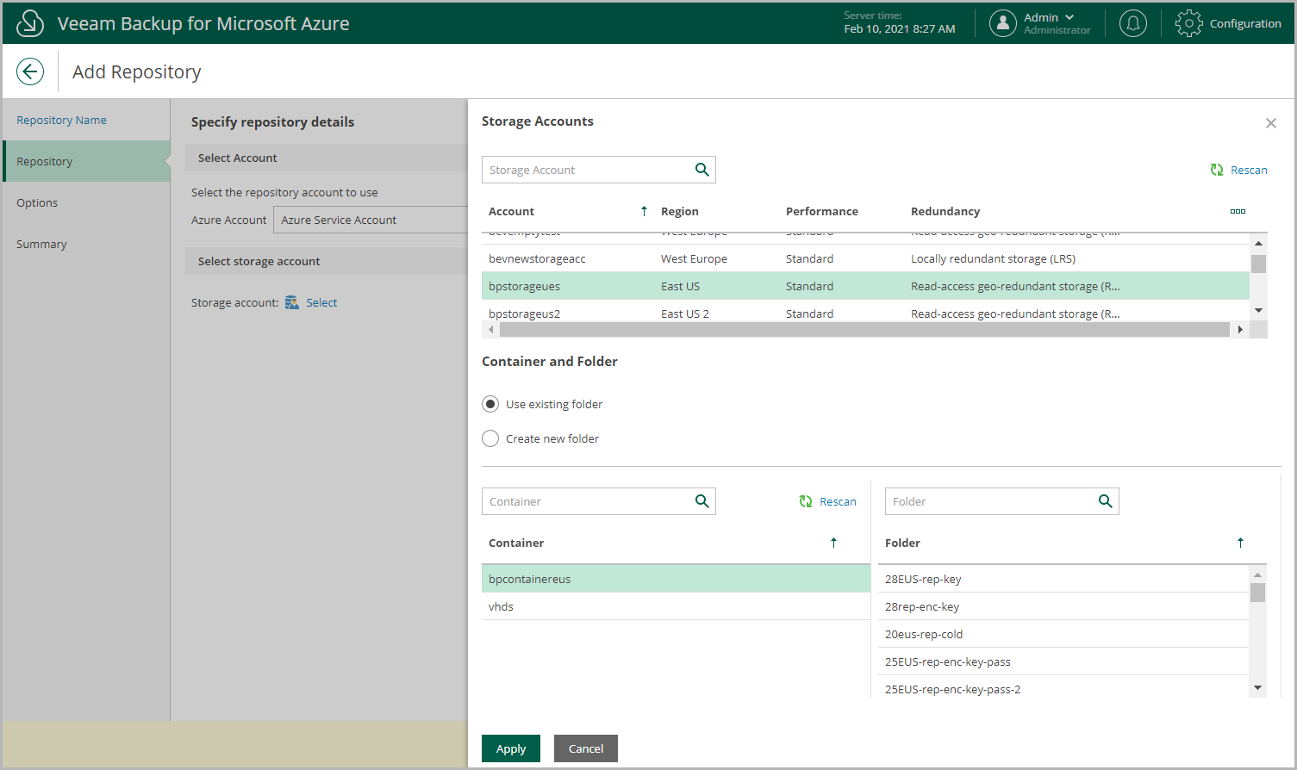Select folder 25EUS-rep-enc-key-pass

(x=1063, y=661)
